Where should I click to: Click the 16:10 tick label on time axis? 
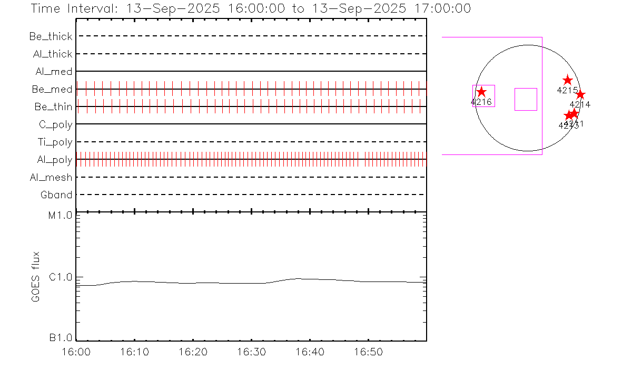click(135, 352)
